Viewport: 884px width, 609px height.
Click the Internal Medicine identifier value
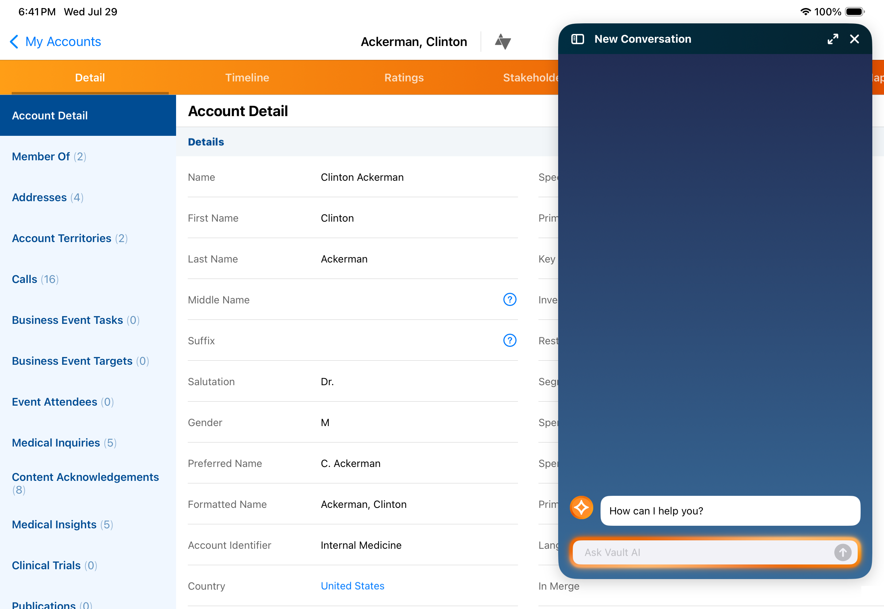[361, 545]
